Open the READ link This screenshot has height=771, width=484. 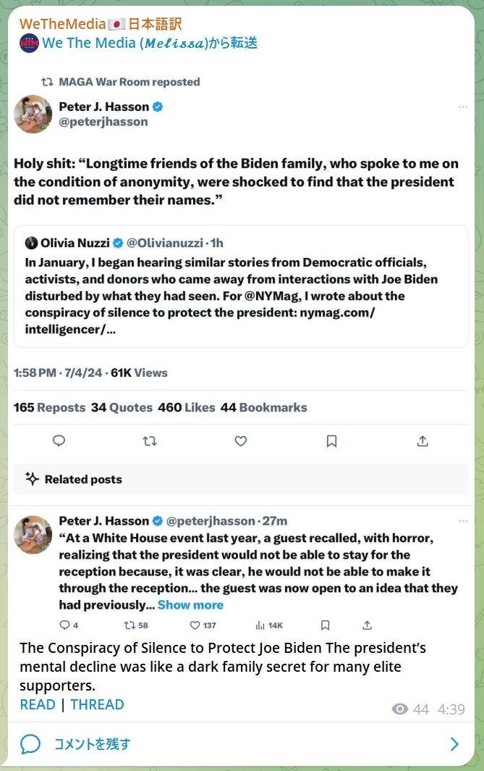click(38, 704)
